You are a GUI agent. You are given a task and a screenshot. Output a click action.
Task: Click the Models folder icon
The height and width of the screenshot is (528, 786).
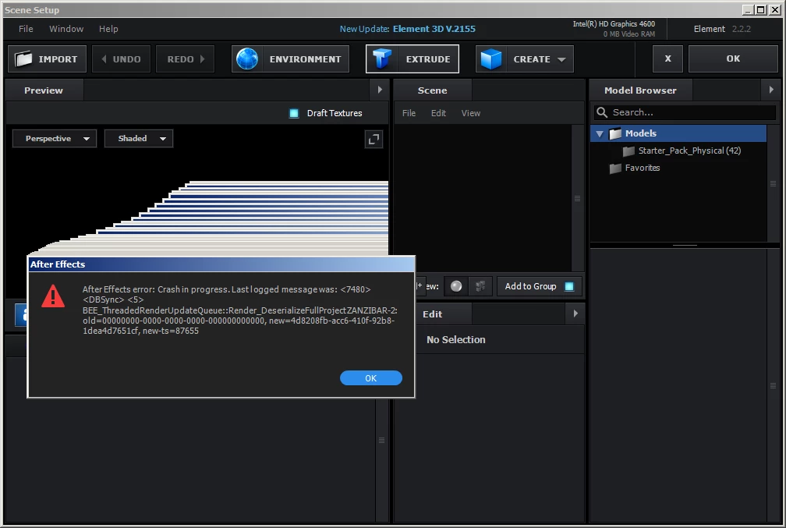pos(615,134)
